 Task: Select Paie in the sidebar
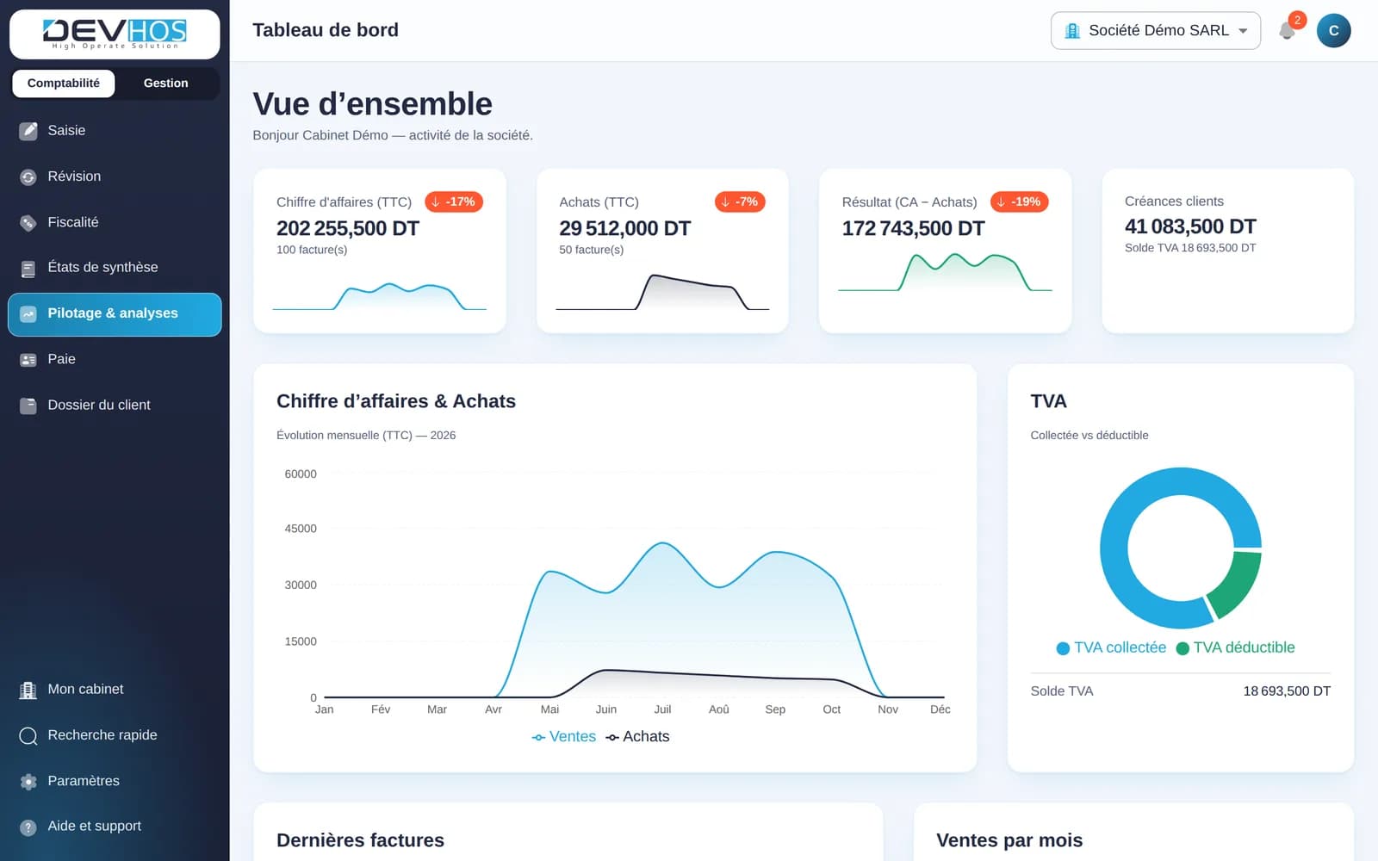[x=115, y=359]
